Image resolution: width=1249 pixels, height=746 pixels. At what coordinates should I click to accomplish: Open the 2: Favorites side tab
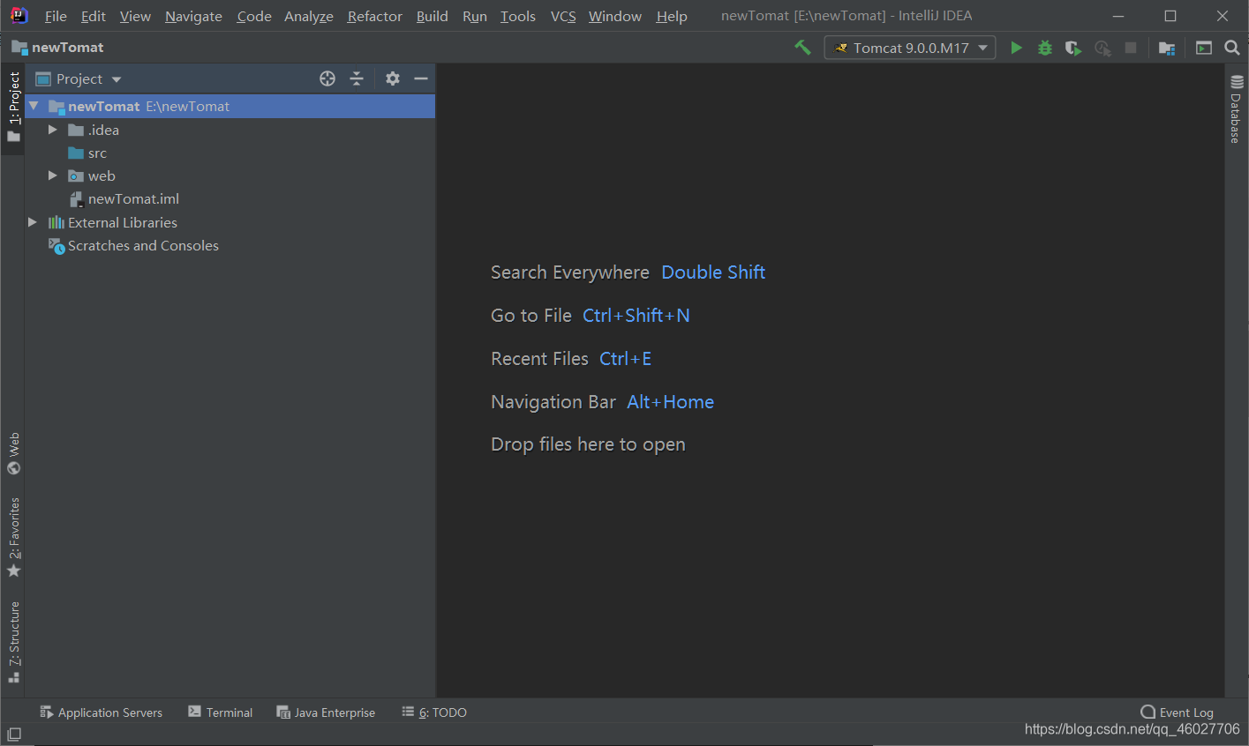[13, 538]
